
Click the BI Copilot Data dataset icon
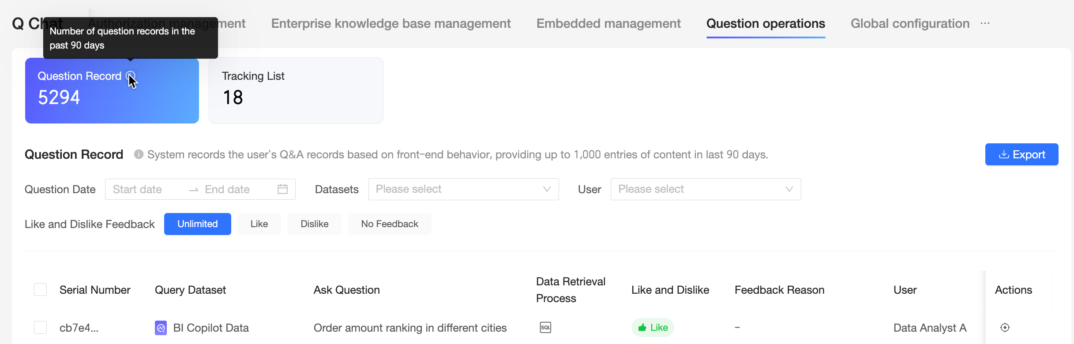point(161,328)
